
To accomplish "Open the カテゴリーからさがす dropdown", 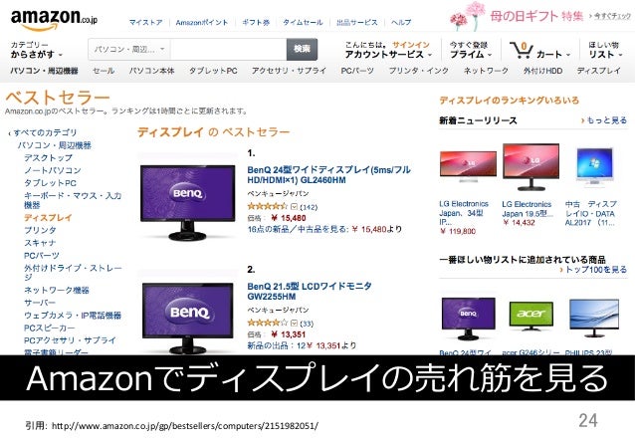I will pyautogui.click(x=37, y=50).
